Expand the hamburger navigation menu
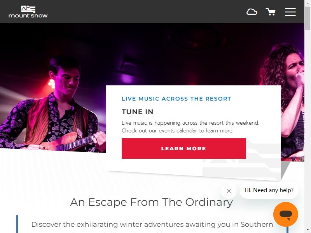The width and height of the screenshot is (311, 233). pyautogui.click(x=290, y=12)
